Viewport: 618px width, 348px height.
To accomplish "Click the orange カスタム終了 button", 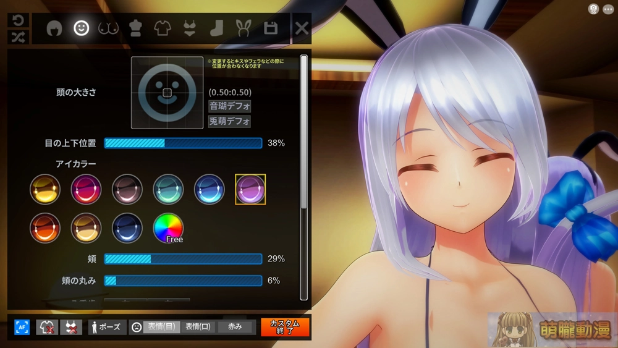I will pos(284,327).
